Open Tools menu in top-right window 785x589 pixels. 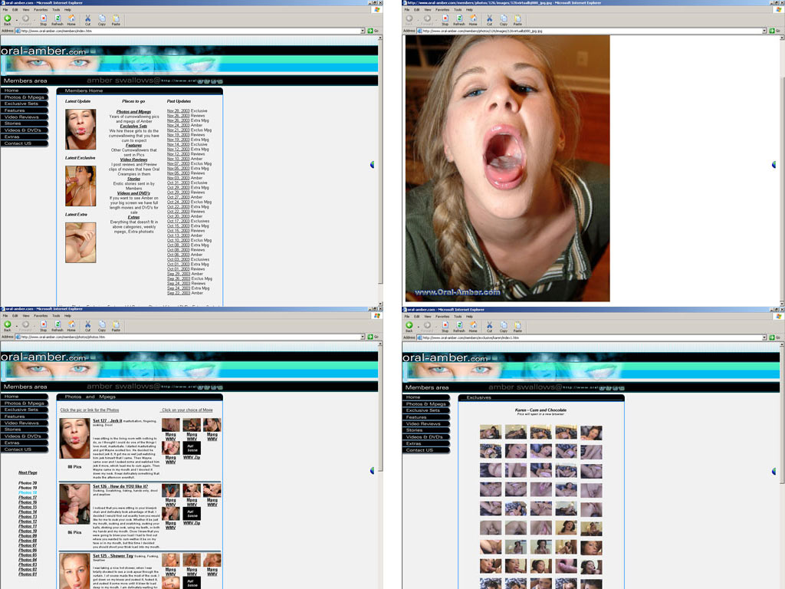point(458,9)
